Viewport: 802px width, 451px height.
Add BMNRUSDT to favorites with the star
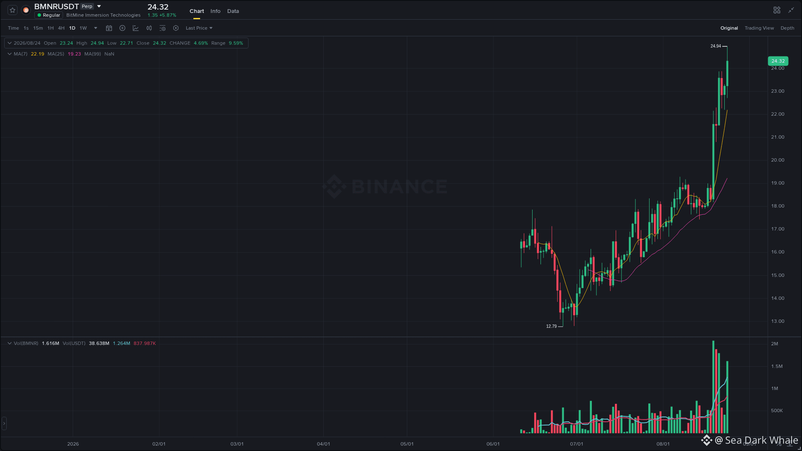coord(13,10)
